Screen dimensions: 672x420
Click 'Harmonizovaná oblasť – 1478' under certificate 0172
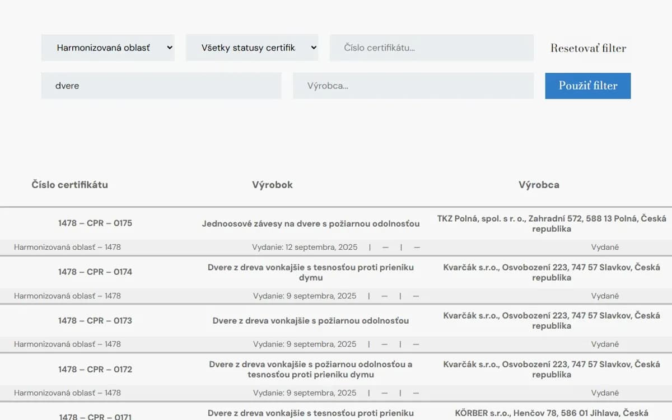(67, 393)
